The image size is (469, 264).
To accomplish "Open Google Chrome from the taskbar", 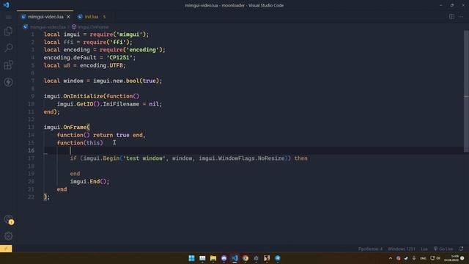I will point(245,258).
